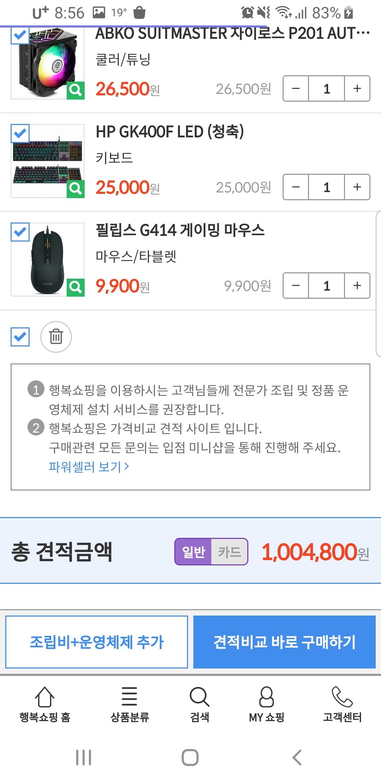
Task: Tap 견적비교 바로 구매하기 button
Action: coord(284,642)
